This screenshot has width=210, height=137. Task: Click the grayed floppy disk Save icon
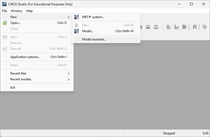pyautogui.click(x=5, y=37)
